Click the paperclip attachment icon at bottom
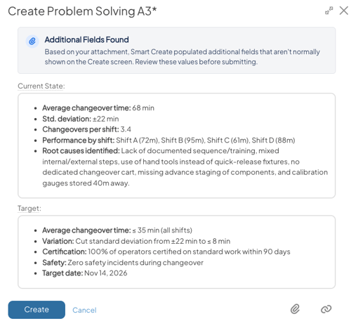This screenshot has height=326, width=351. coord(295,309)
